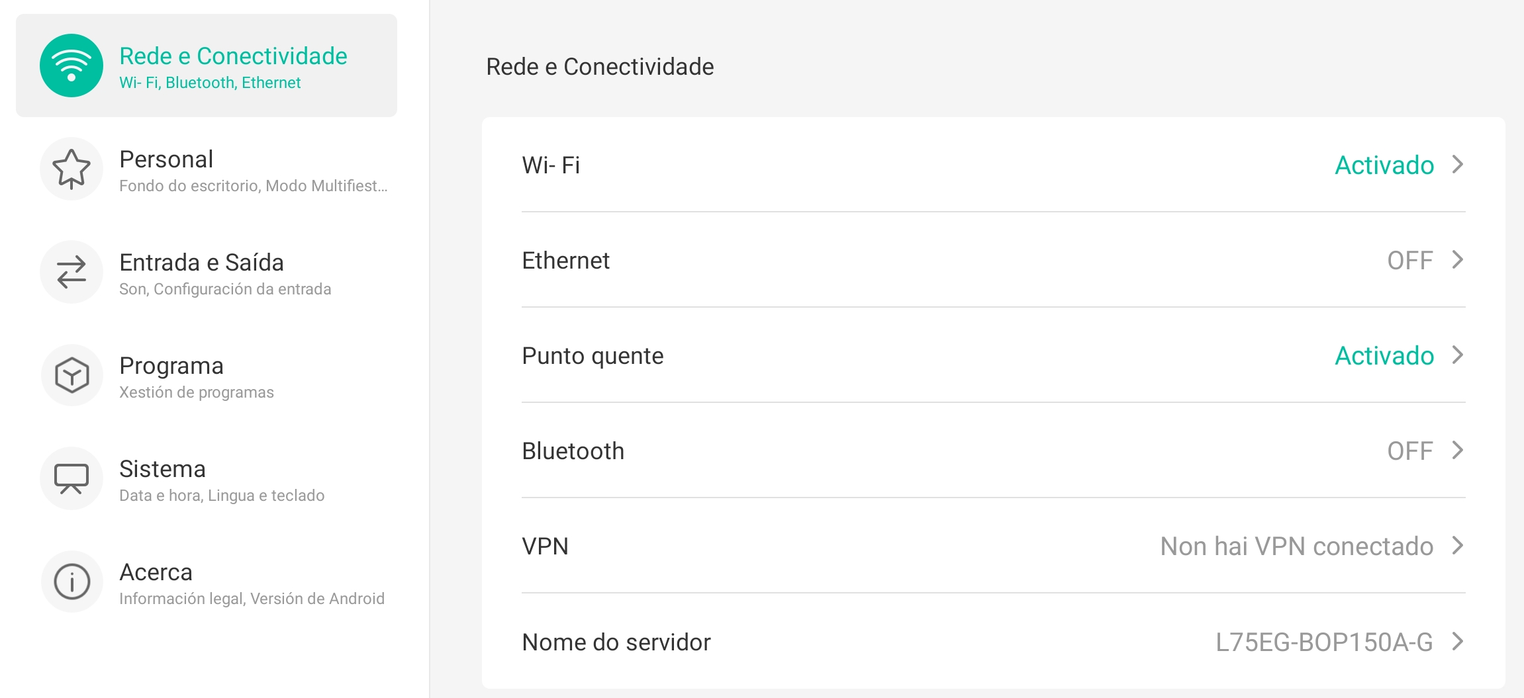Tap the Ethernet OFF status
Screen dimensions: 1524x698
[x=1409, y=261]
